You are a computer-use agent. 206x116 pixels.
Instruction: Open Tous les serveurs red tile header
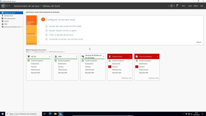[x=147, y=56]
